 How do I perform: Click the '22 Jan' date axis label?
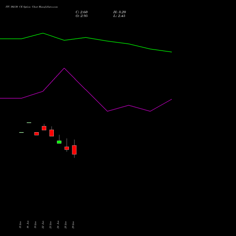43,225
